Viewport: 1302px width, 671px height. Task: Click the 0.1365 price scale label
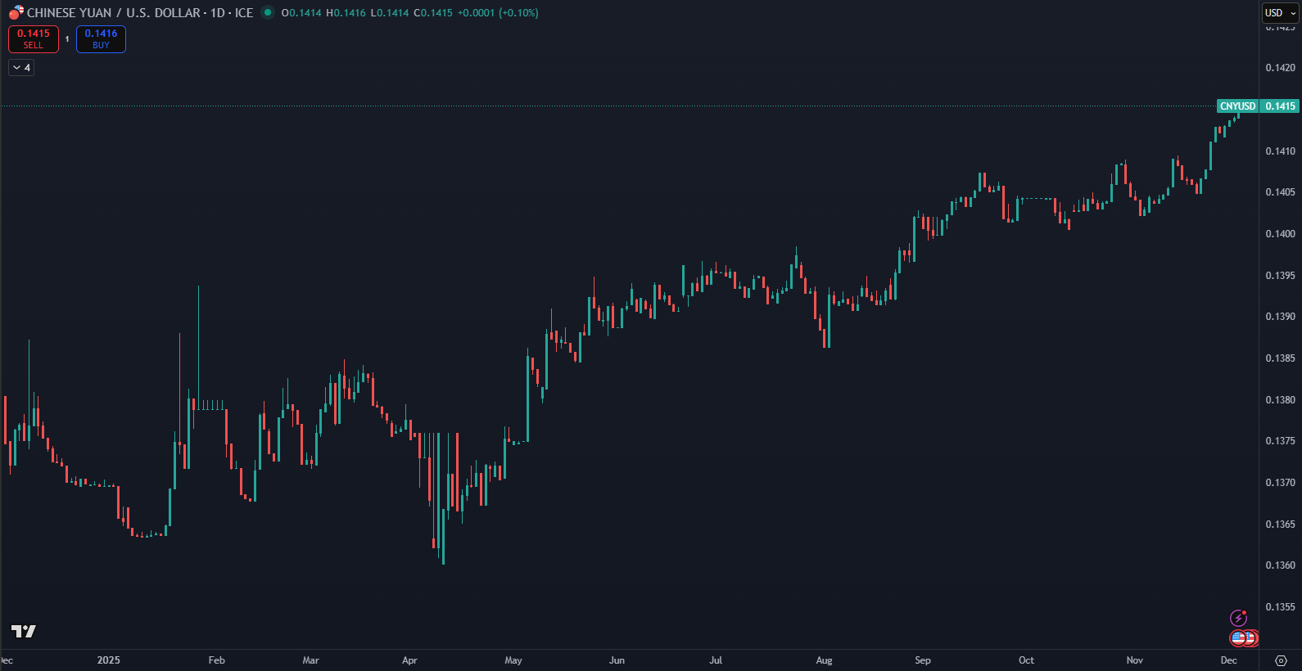(1281, 525)
